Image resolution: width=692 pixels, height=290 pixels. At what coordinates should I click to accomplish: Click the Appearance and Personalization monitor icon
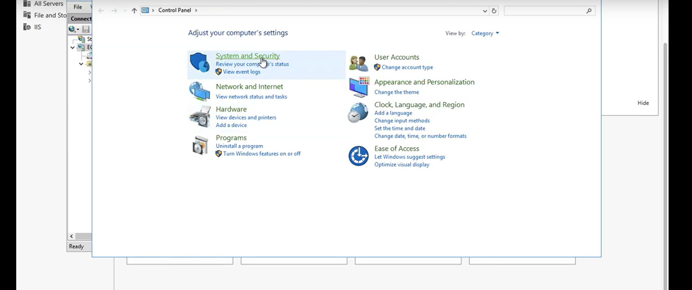[359, 87]
